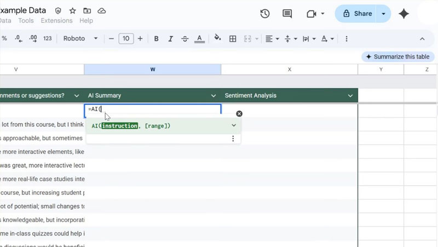Open the Roboto font dropdown
Screen dimensions: 438x247
(80, 39)
